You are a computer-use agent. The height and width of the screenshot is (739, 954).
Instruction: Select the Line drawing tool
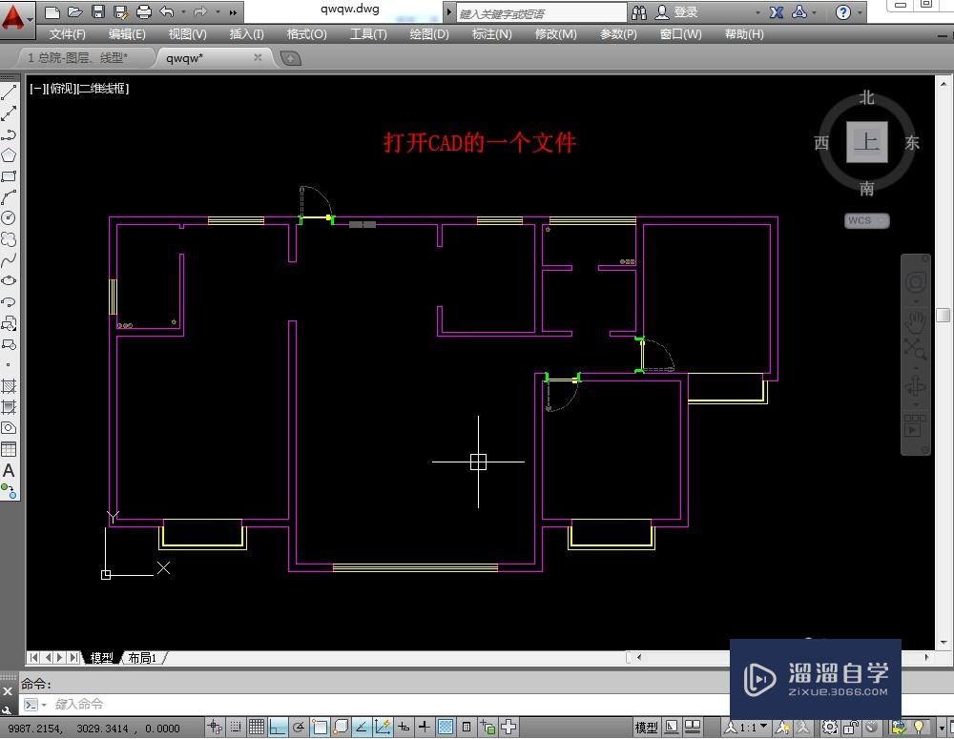[10, 92]
